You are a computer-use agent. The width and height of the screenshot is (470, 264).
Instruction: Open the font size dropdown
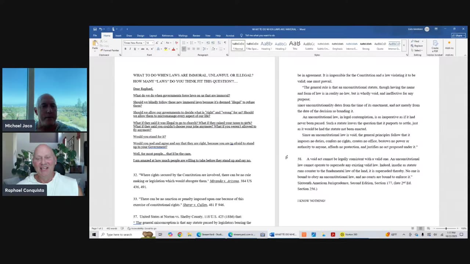[153, 43]
